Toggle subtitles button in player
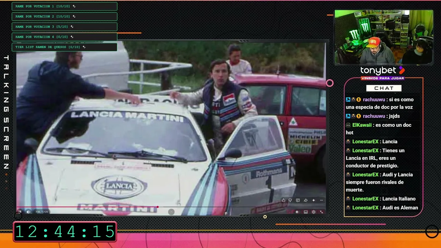This screenshot has width=441, height=248. pyautogui.click(x=306, y=212)
